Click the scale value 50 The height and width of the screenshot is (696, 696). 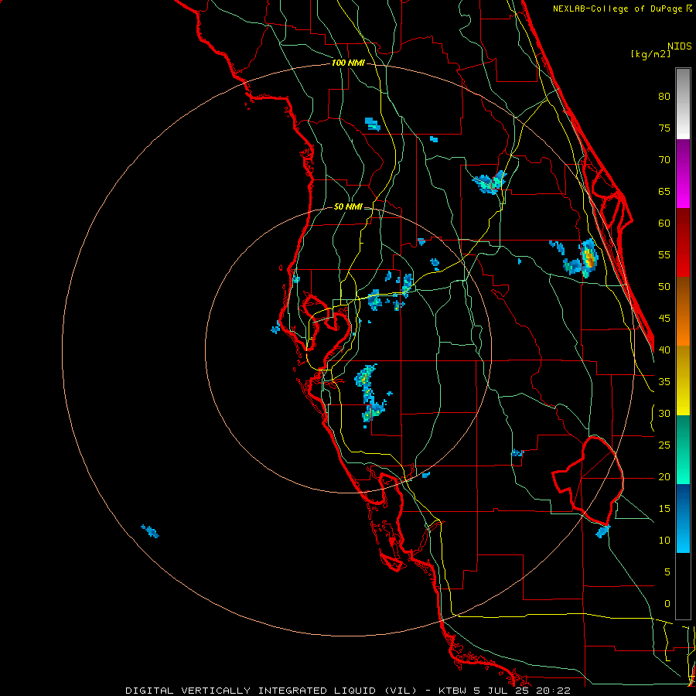(x=664, y=287)
